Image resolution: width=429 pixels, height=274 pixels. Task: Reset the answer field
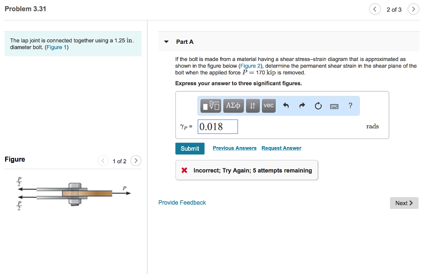tap(318, 106)
